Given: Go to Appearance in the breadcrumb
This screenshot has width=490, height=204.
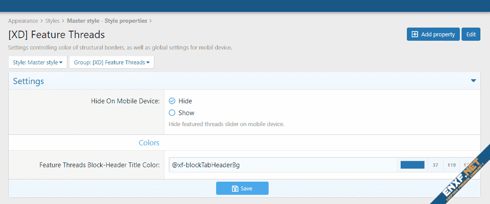Looking at the screenshot, I should 23,21.
